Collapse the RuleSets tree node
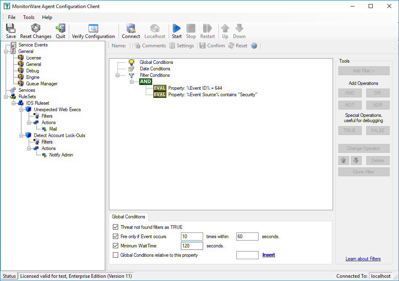This screenshot has width=399, height=281. pos(6,97)
